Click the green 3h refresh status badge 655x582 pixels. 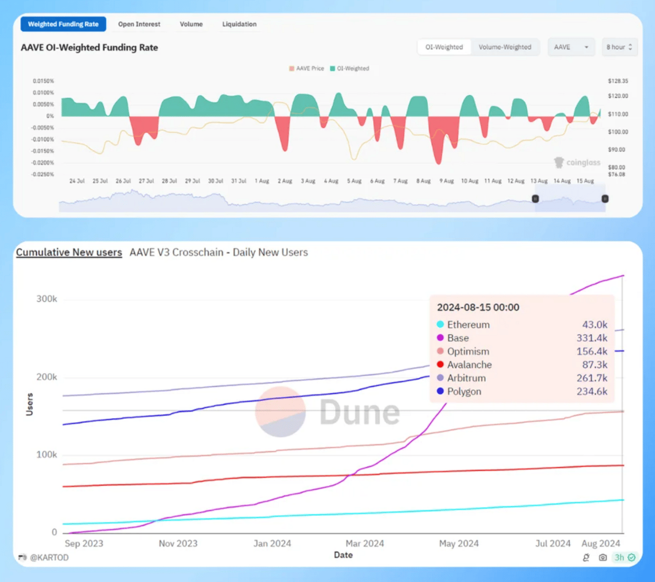625,558
